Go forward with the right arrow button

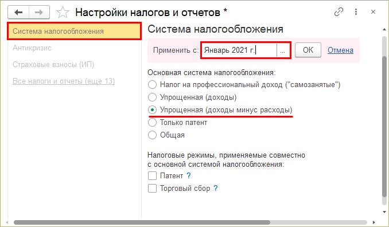[39, 12]
